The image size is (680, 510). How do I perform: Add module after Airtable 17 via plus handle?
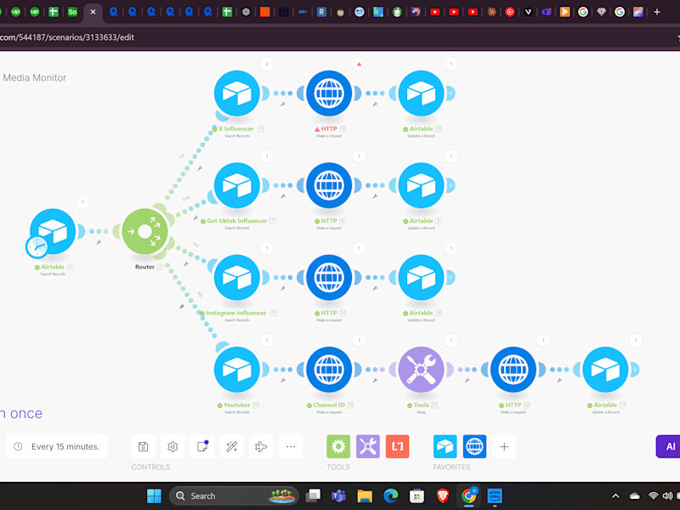[x=635, y=370]
